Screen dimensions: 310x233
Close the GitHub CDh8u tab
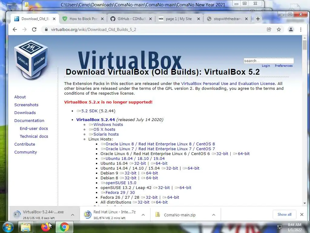[x=150, y=19]
